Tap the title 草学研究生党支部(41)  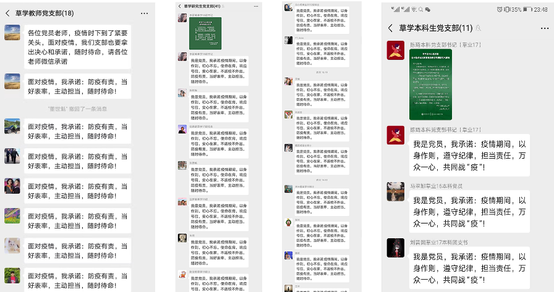(202, 6)
